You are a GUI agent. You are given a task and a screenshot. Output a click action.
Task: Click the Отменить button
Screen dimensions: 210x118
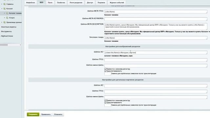coord(58,114)
